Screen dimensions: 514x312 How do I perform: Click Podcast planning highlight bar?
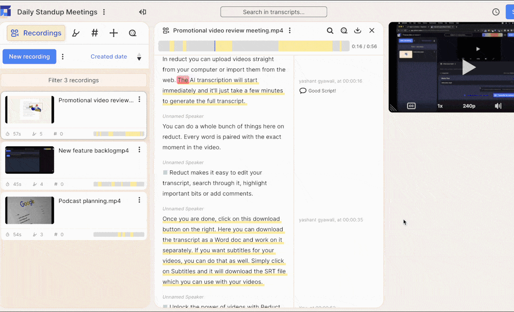pyautogui.click(x=119, y=235)
